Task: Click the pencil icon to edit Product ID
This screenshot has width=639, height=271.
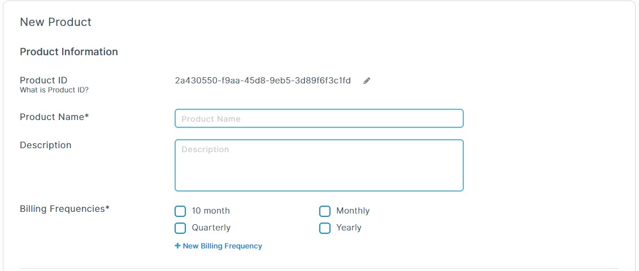Action: point(367,81)
